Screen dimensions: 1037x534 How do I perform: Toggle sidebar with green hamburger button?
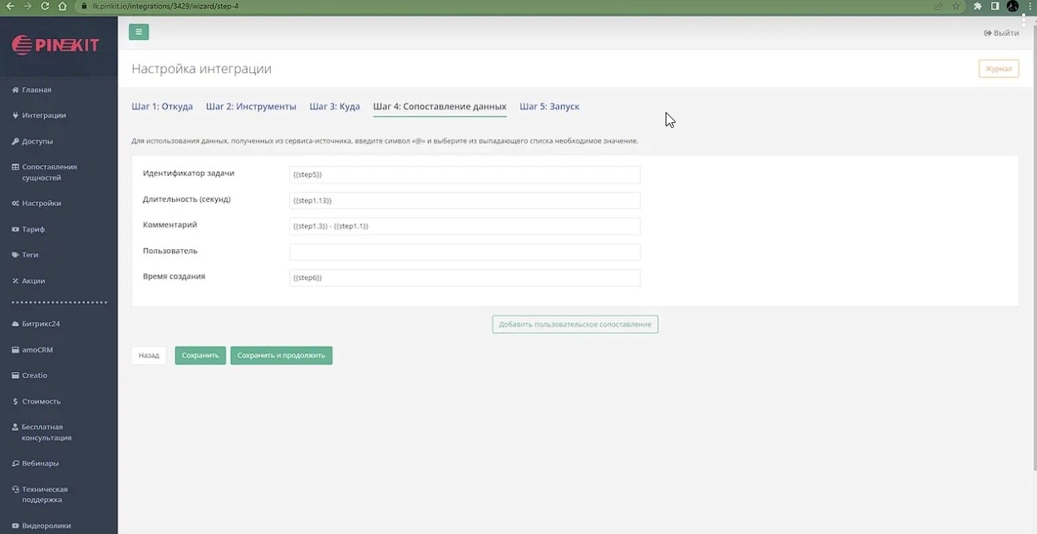[x=138, y=32]
